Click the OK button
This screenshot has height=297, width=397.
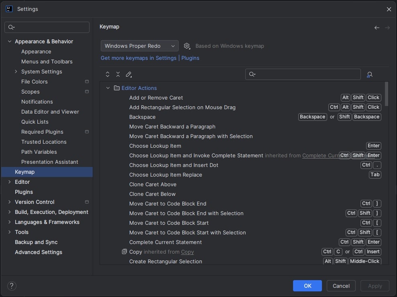pyautogui.click(x=307, y=286)
